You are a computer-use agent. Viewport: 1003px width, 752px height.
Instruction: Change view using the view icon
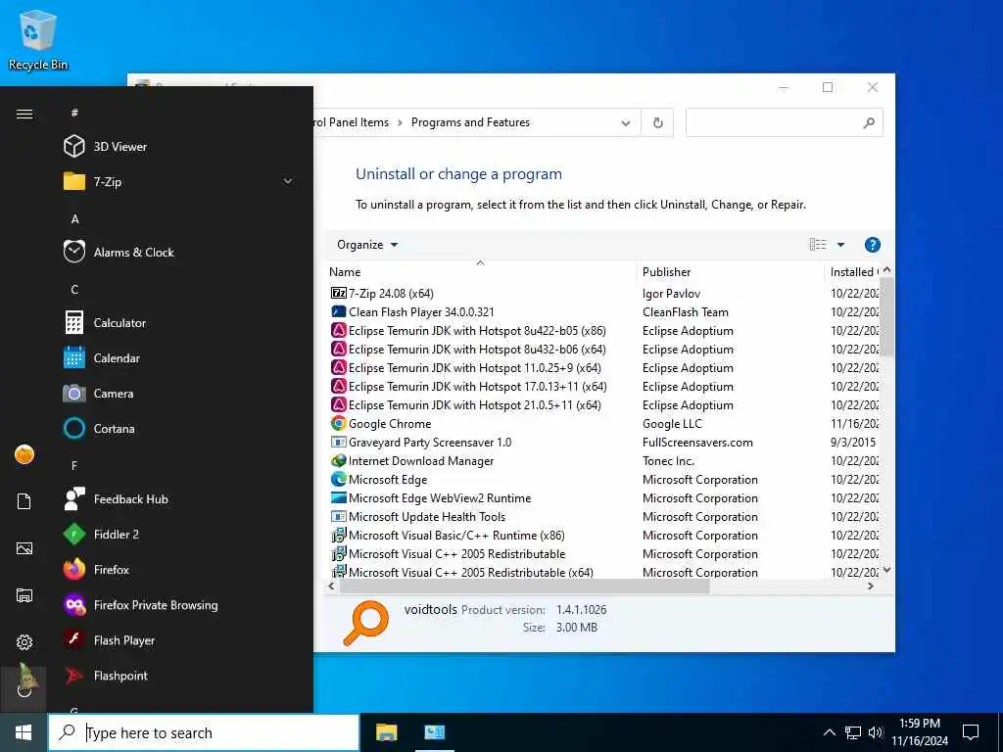(x=818, y=245)
